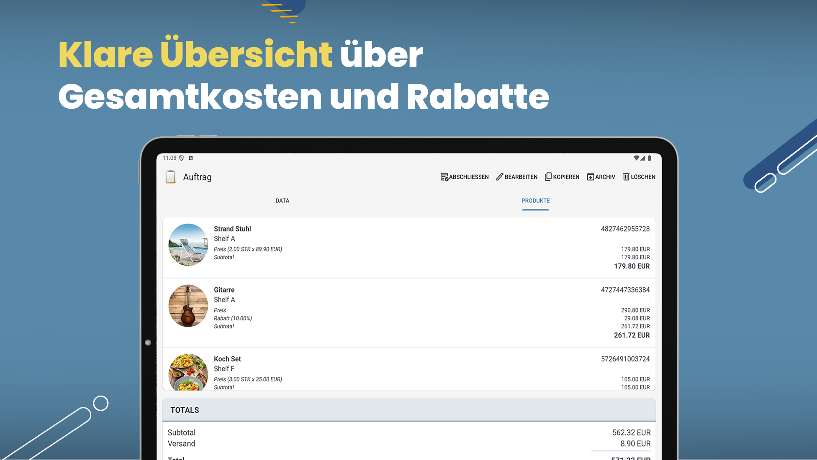817x460 pixels.
Task: Choose the LÖSCHEN action
Action: [x=639, y=177]
